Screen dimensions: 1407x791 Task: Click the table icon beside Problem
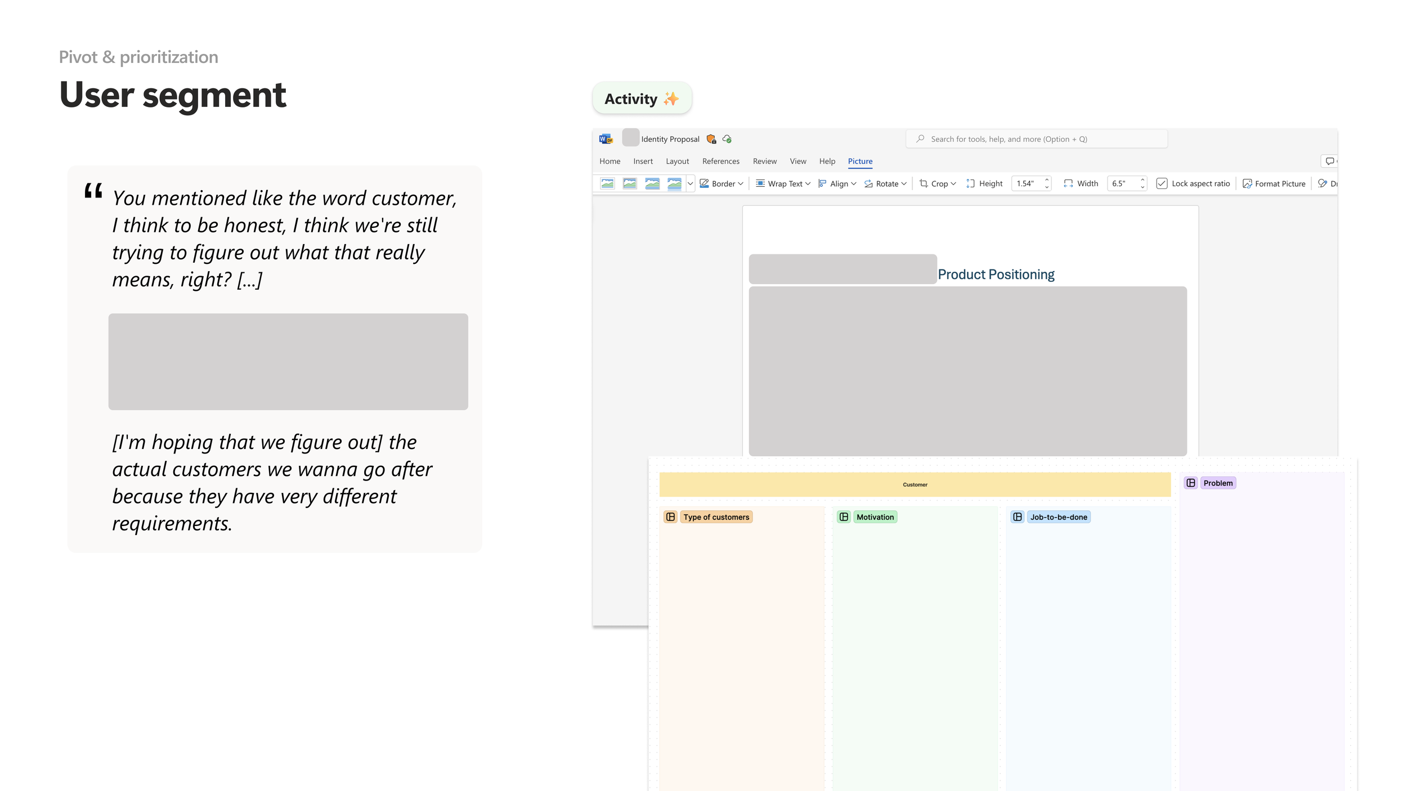pyautogui.click(x=1191, y=483)
